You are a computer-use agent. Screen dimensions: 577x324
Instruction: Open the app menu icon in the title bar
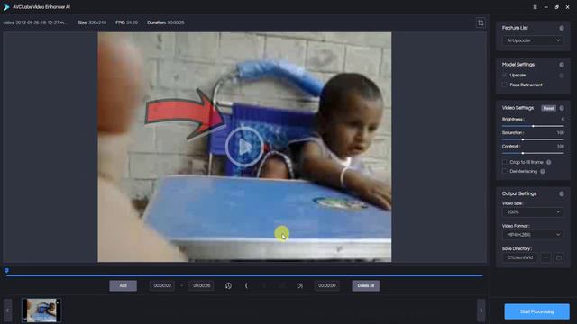click(x=535, y=7)
